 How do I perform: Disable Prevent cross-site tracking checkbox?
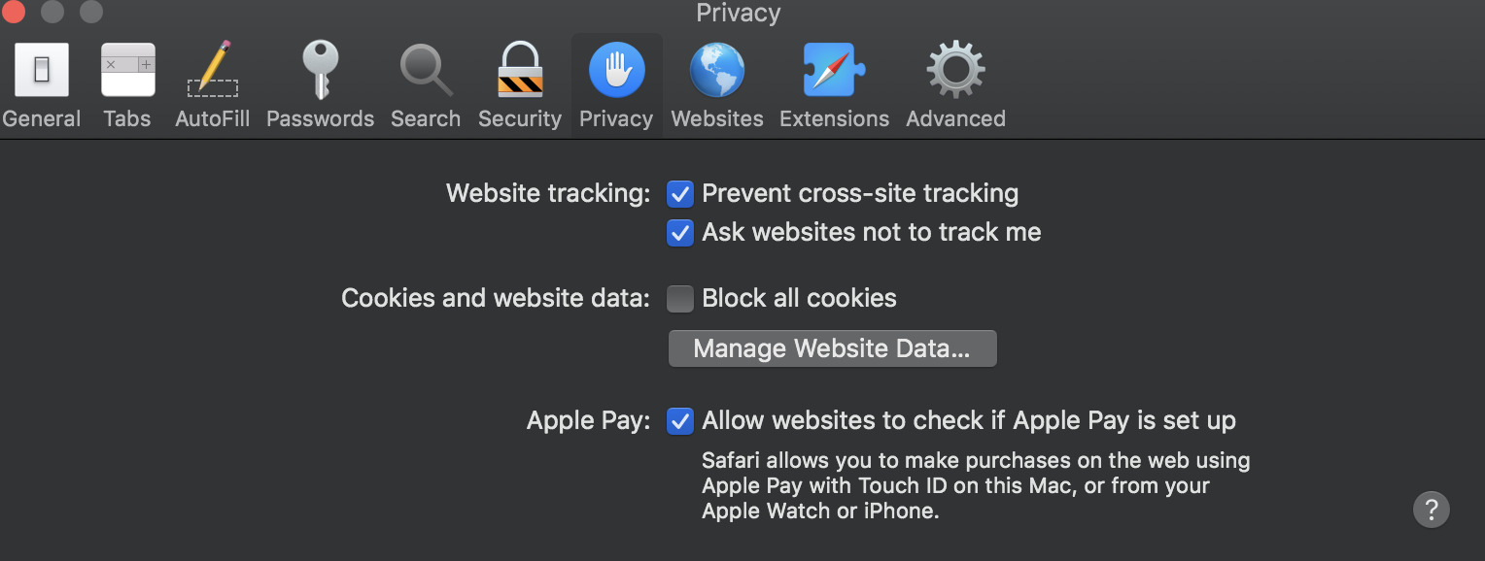pyautogui.click(x=680, y=194)
